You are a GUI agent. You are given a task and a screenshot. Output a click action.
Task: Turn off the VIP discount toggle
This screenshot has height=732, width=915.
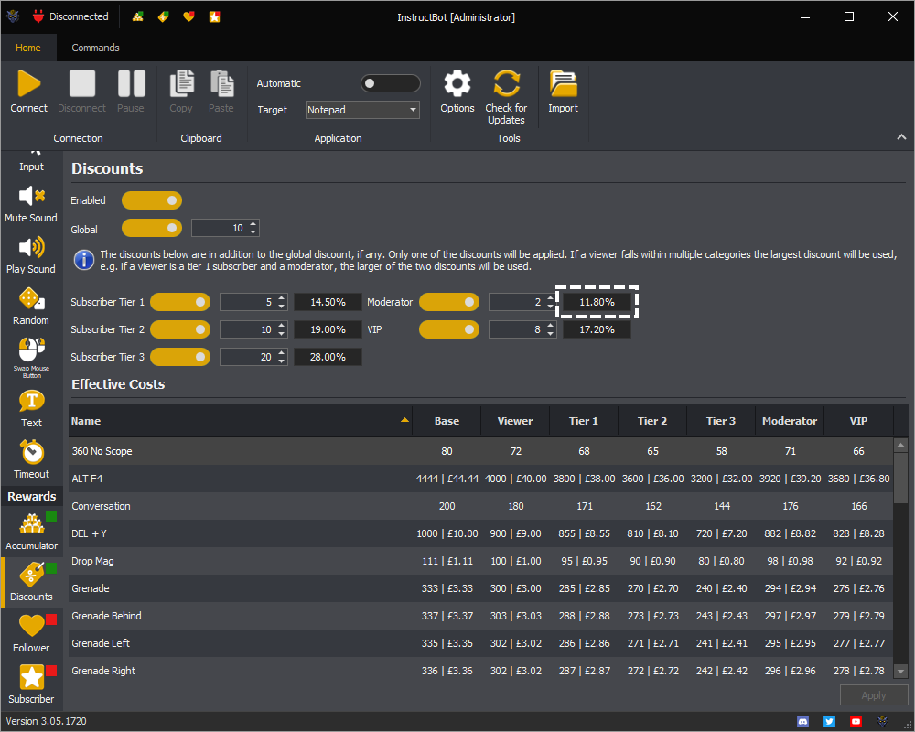pos(448,329)
